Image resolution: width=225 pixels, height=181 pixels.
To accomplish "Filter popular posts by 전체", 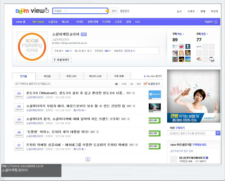I will point(139,84).
